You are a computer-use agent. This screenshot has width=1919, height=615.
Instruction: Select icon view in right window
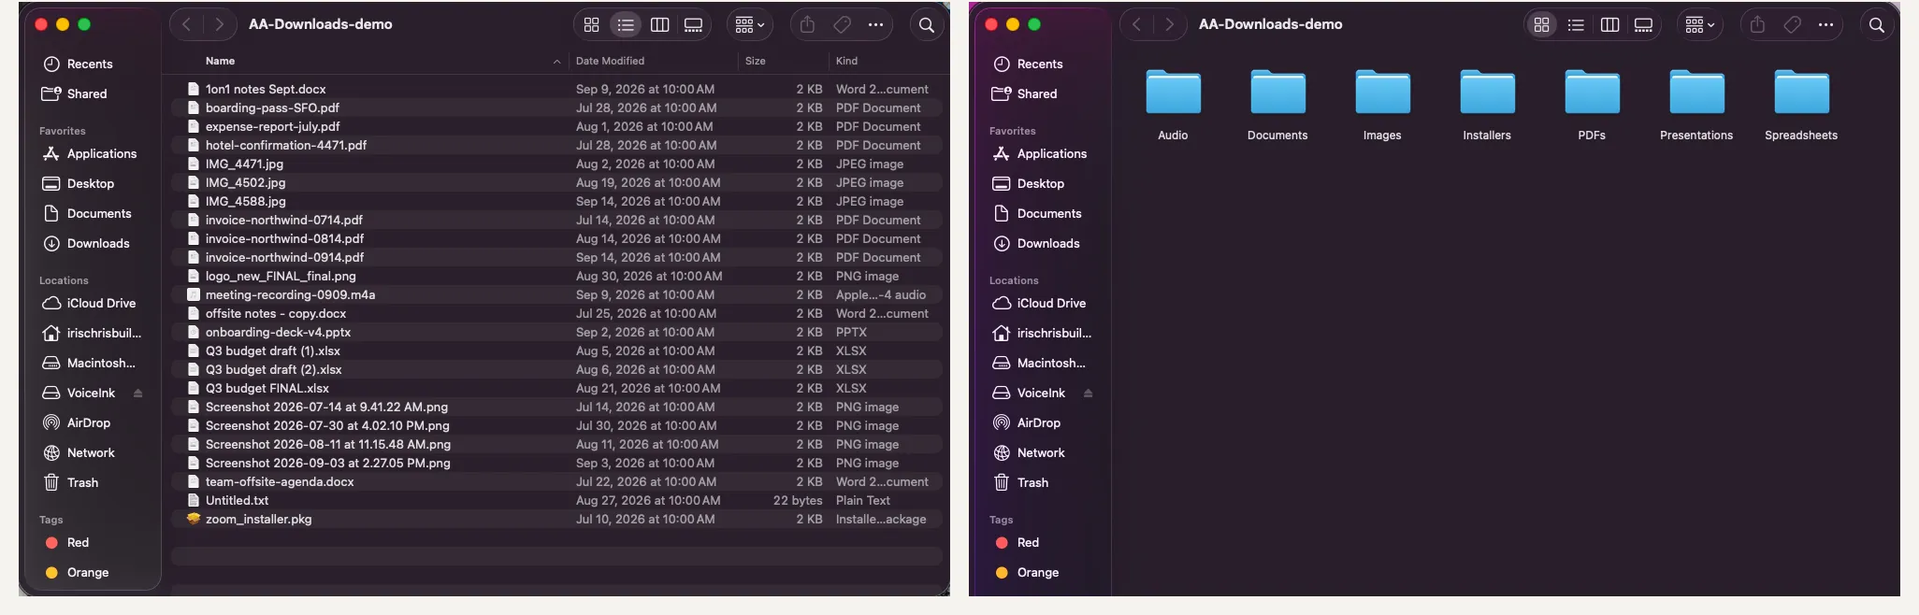pos(1541,25)
